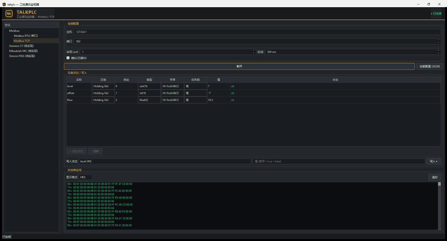Open the 写入点位 level (#0) dropdown
Image resolution: width=447 pixels, height=241 pixels.
[165, 161]
